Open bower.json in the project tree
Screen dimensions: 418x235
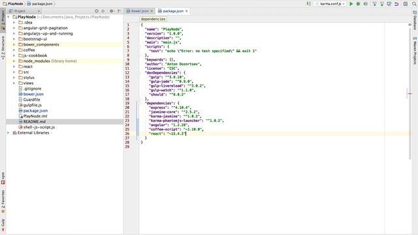click(x=33, y=94)
